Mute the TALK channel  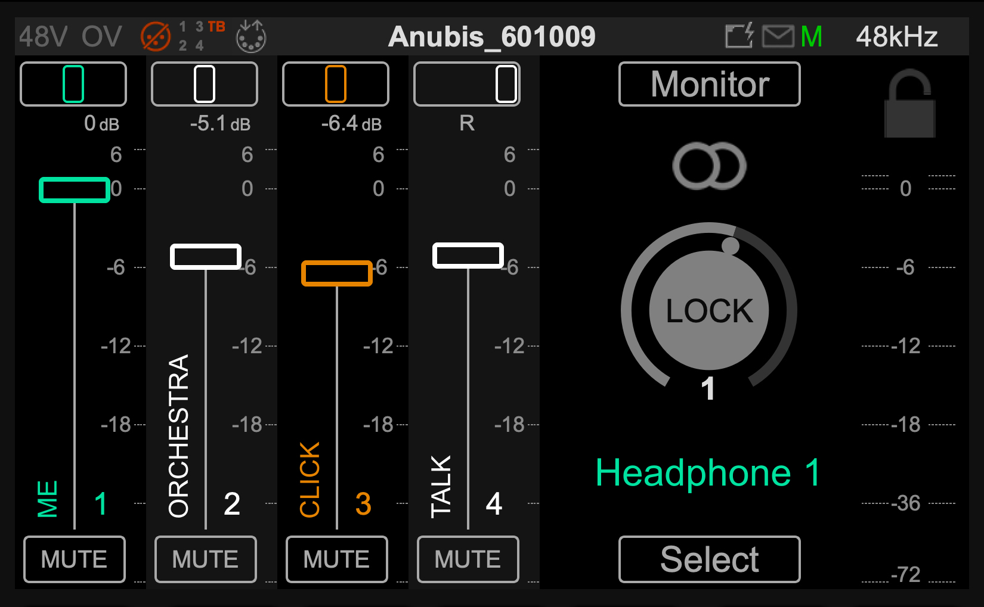468,559
